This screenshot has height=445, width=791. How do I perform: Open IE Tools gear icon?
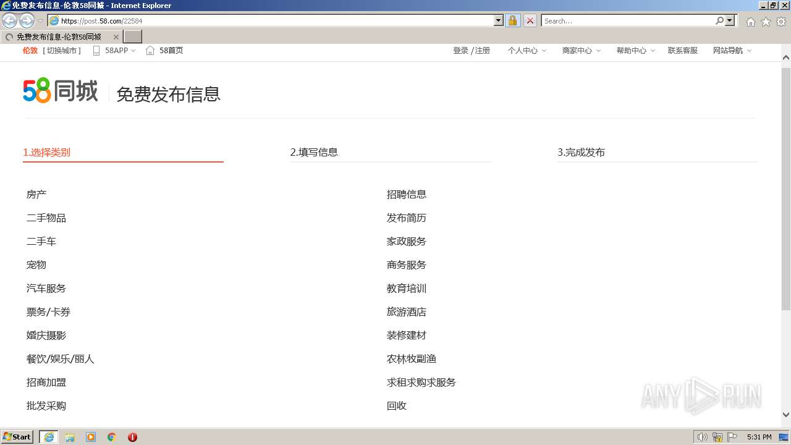click(x=781, y=22)
